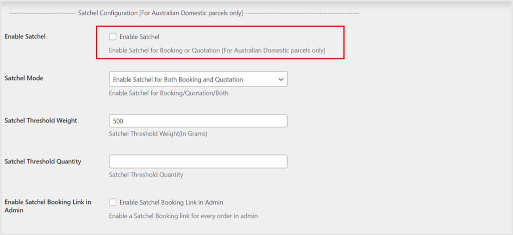The image size is (513, 235).
Task: Click into the empty Satchel Threshold Quantity field
Action: [198, 161]
